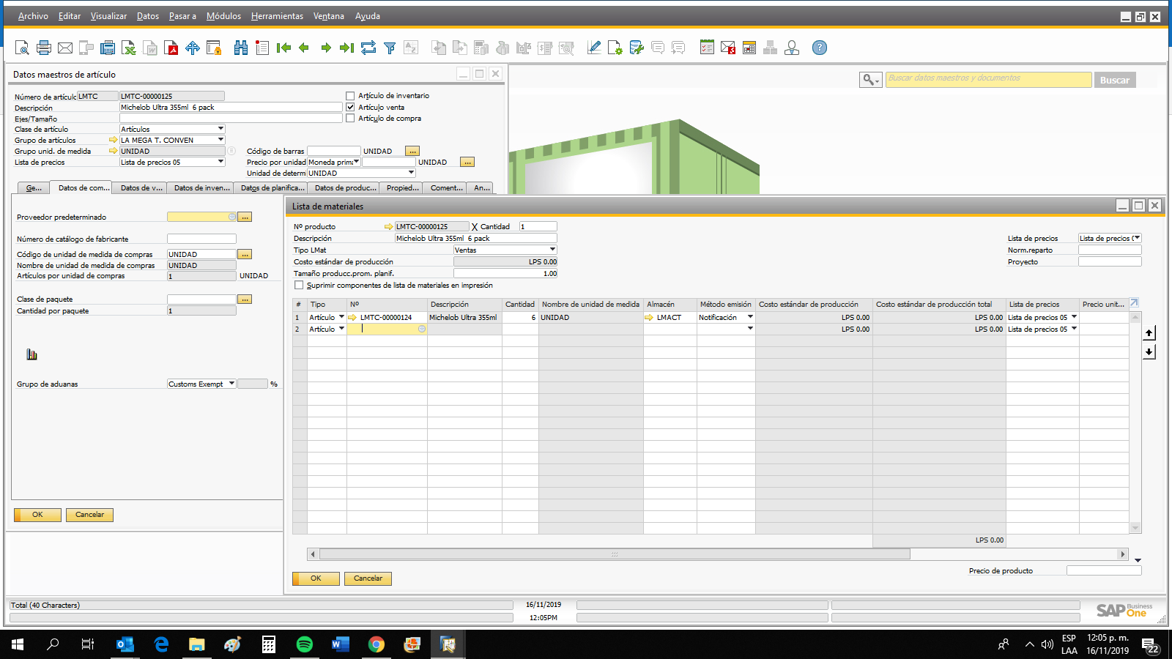Screen dimensions: 1172x659
Task: Click the Buscar button
Action: pos(1114,80)
